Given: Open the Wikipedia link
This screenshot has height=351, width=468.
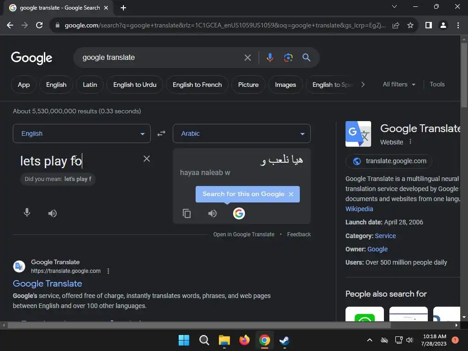Looking at the screenshot, I should tap(359, 209).
